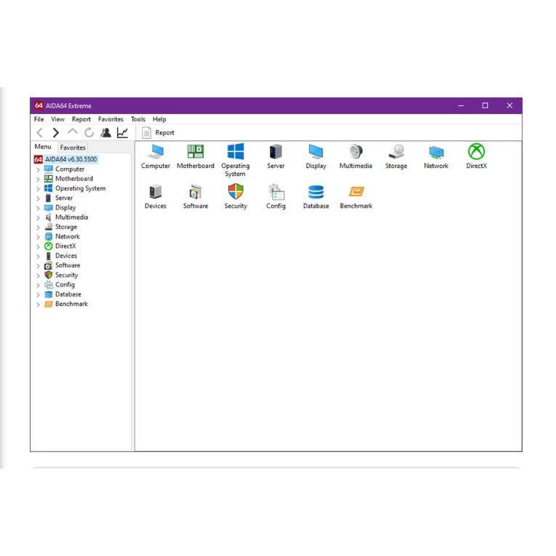Select Network in the sidebar tree
The width and height of the screenshot is (556, 556).
(x=68, y=236)
